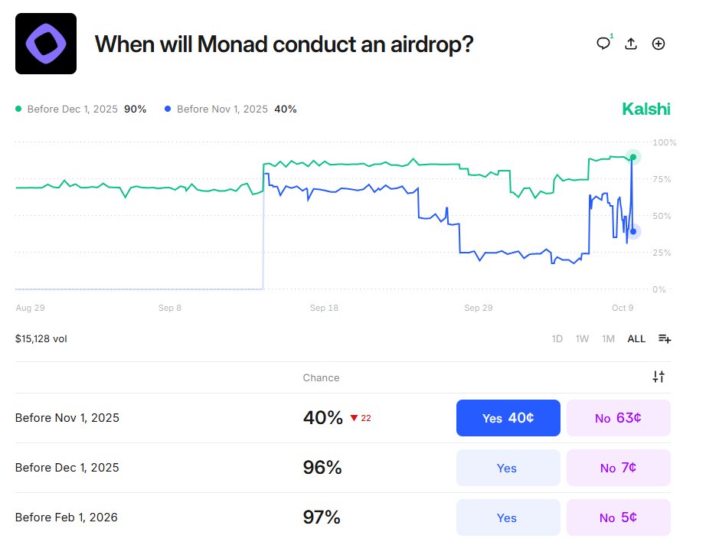The height and width of the screenshot is (542, 706).
Task: Select the 1D time range
Action: tap(557, 338)
